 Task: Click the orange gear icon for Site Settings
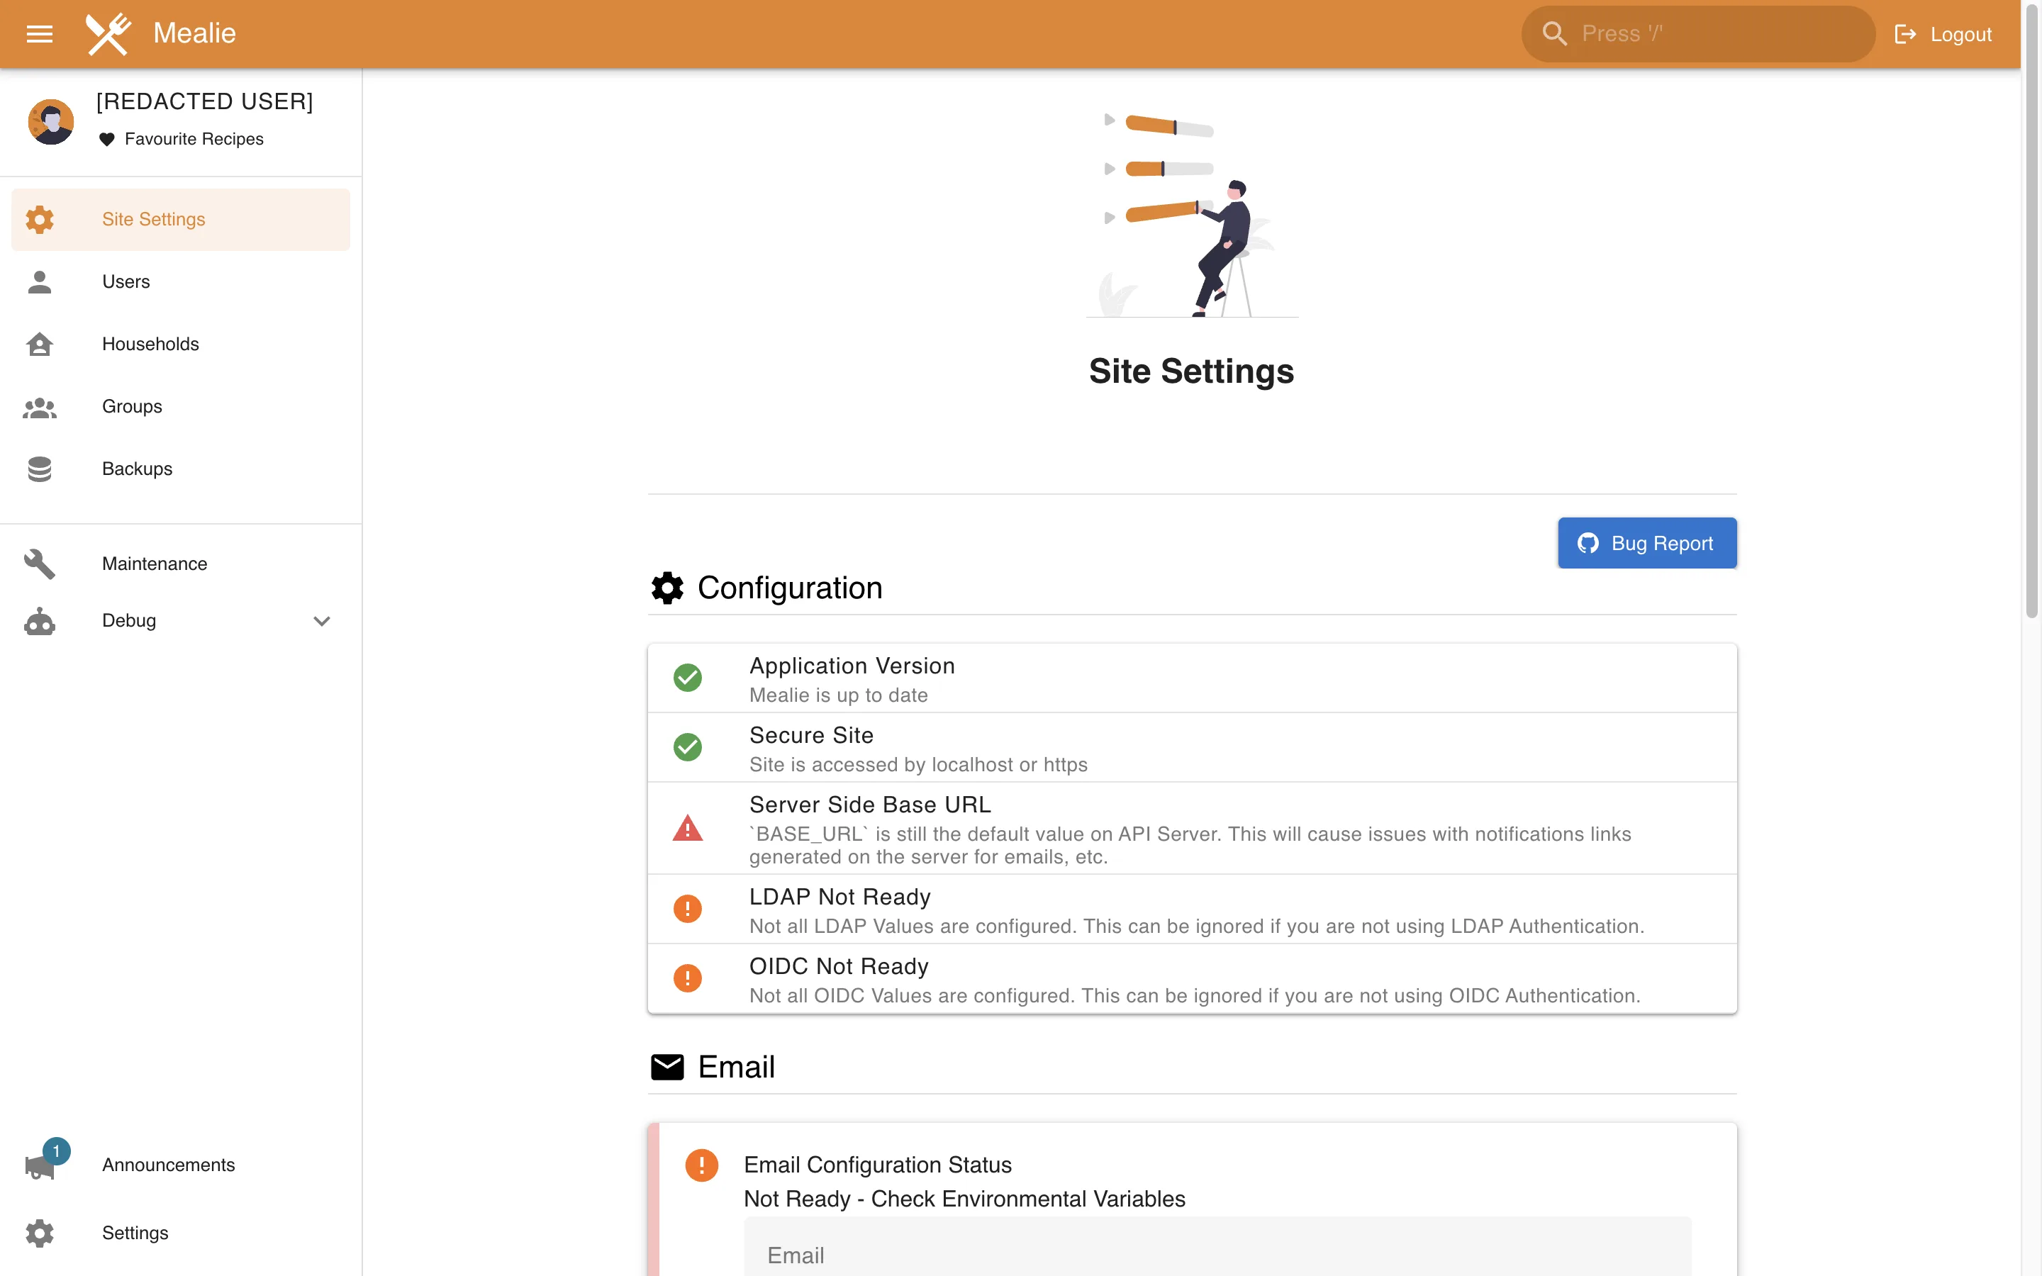click(40, 220)
